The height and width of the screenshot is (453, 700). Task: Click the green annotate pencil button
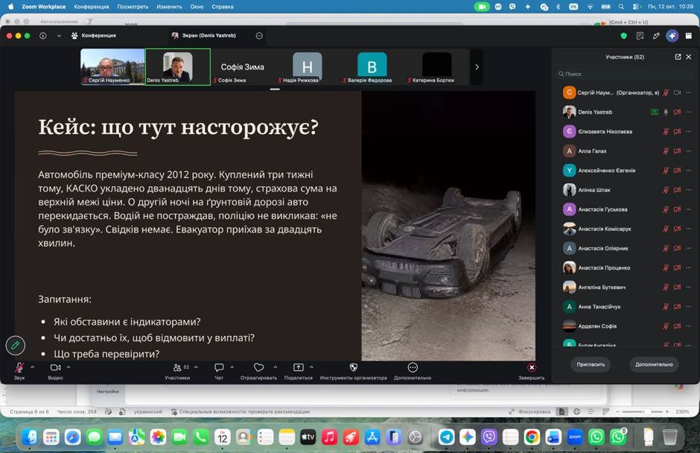click(x=15, y=345)
